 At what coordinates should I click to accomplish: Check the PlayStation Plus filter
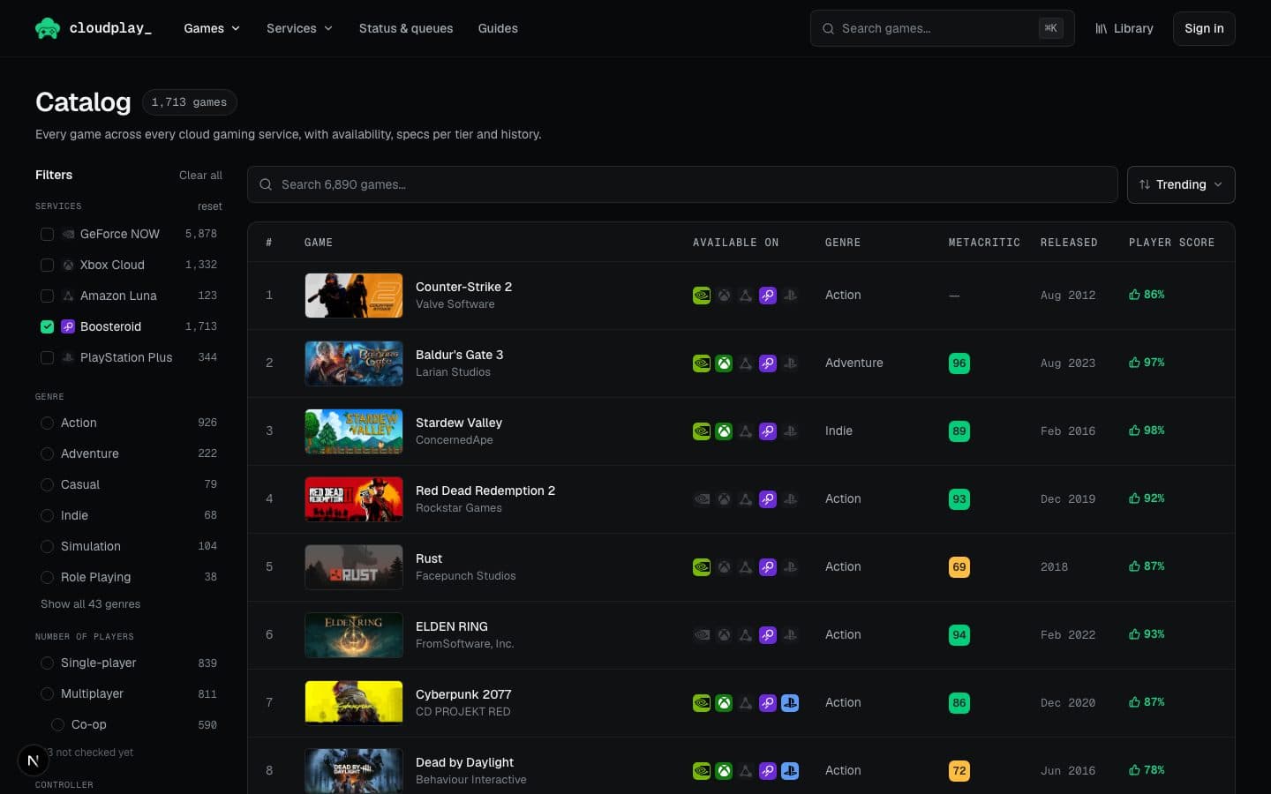click(48, 357)
